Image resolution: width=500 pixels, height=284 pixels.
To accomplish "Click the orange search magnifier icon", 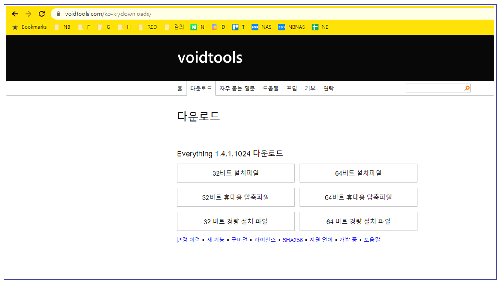I will click(x=467, y=88).
